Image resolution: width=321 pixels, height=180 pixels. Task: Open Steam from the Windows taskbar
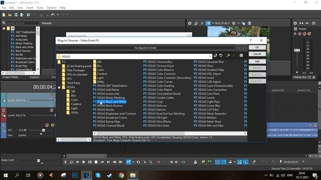pos(109,175)
